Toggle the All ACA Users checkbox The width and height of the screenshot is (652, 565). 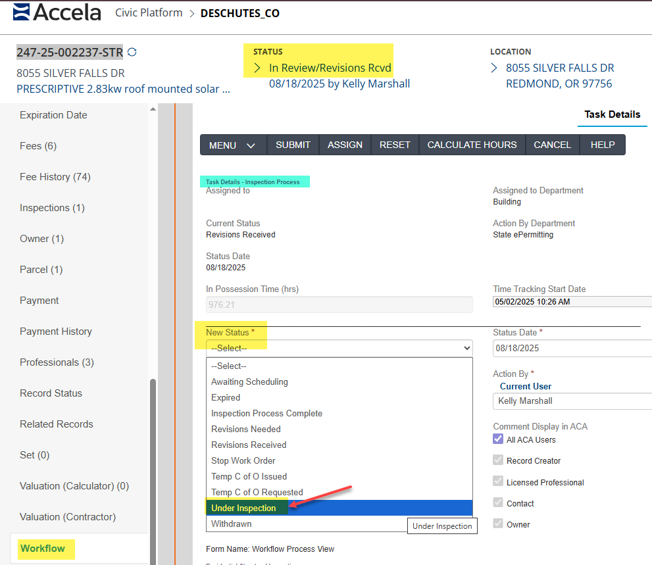(x=499, y=439)
